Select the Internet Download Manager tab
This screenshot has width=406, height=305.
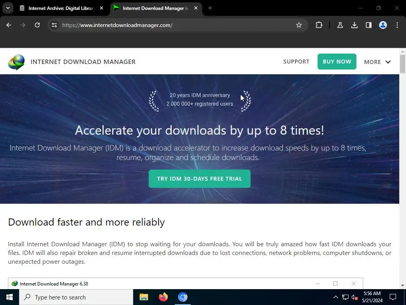click(x=156, y=8)
